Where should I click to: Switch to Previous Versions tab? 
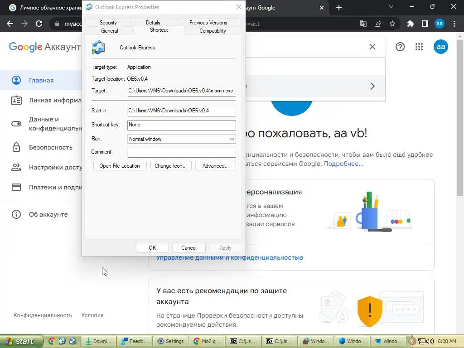[x=208, y=23]
